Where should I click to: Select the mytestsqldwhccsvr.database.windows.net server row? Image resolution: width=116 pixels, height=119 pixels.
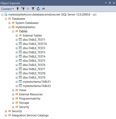click(52, 15)
